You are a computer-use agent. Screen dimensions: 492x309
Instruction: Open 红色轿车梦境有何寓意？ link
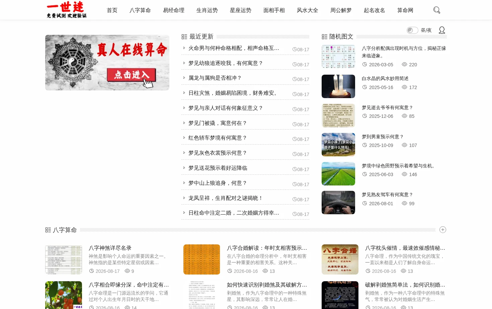[x=218, y=138]
